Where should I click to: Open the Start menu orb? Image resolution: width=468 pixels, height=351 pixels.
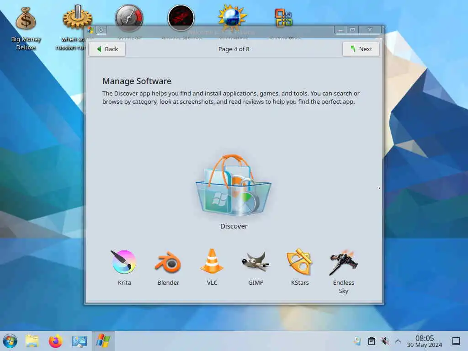point(10,341)
